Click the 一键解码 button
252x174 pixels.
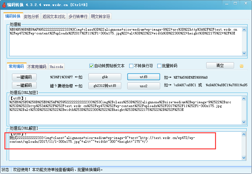click(x=24, y=85)
